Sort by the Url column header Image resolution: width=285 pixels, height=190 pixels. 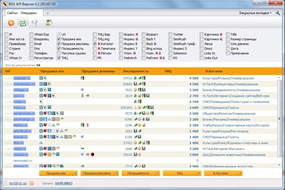point(20,71)
